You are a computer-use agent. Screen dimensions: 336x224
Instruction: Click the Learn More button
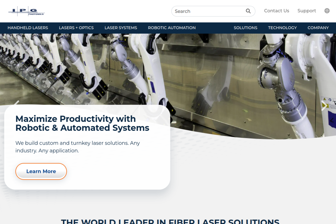coord(41,171)
